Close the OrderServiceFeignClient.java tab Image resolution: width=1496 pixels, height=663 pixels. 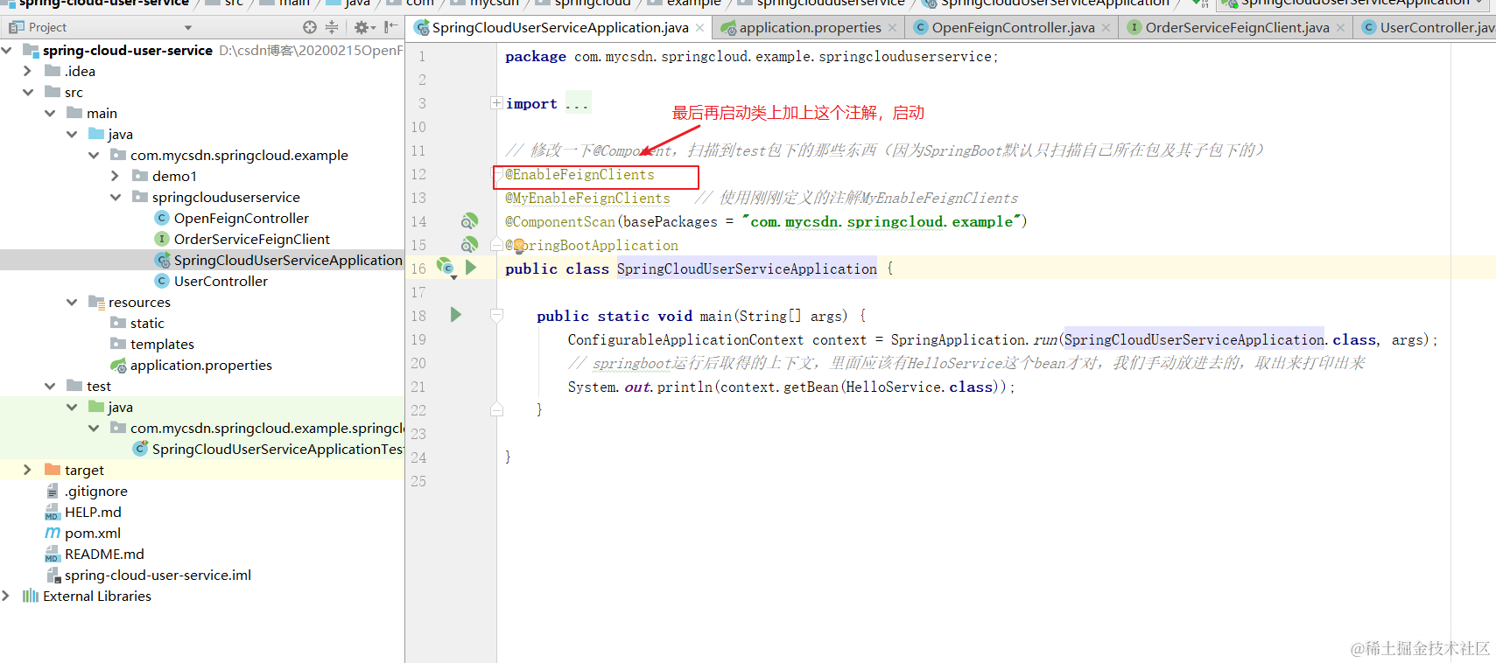click(1340, 28)
